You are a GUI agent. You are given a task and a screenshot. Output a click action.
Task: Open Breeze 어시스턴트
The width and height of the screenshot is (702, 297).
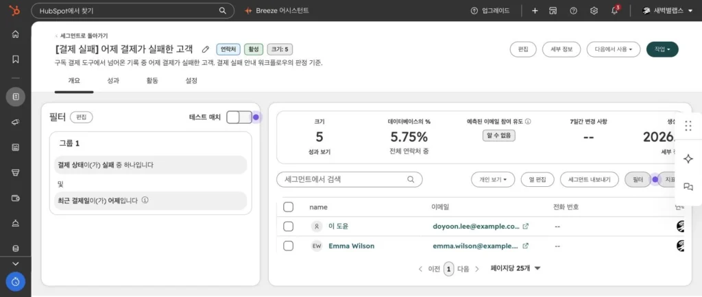(277, 11)
